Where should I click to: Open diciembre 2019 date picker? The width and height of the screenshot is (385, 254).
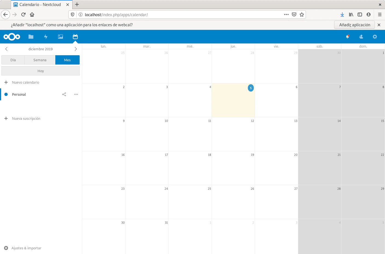(x=41, y=49)
